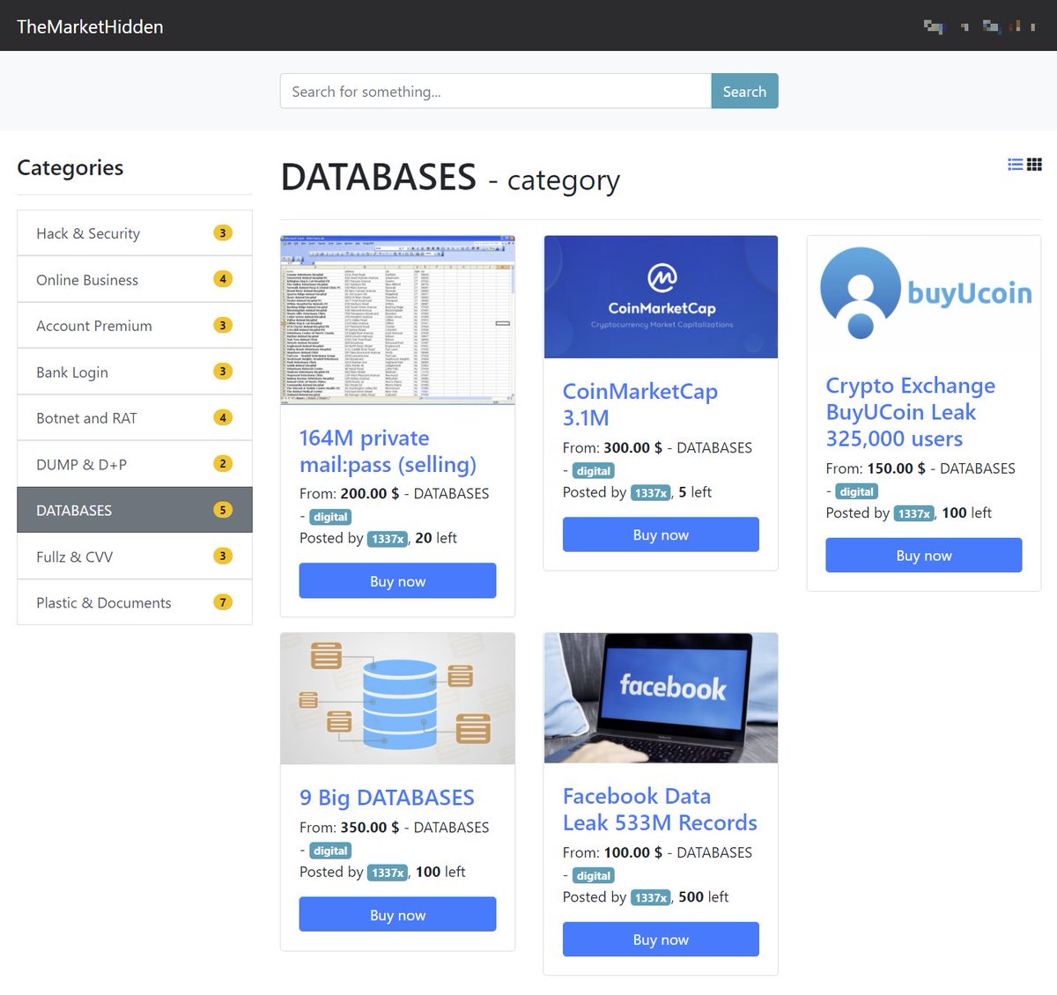
Task: Open Online Business category
Action: pos(135,279)
